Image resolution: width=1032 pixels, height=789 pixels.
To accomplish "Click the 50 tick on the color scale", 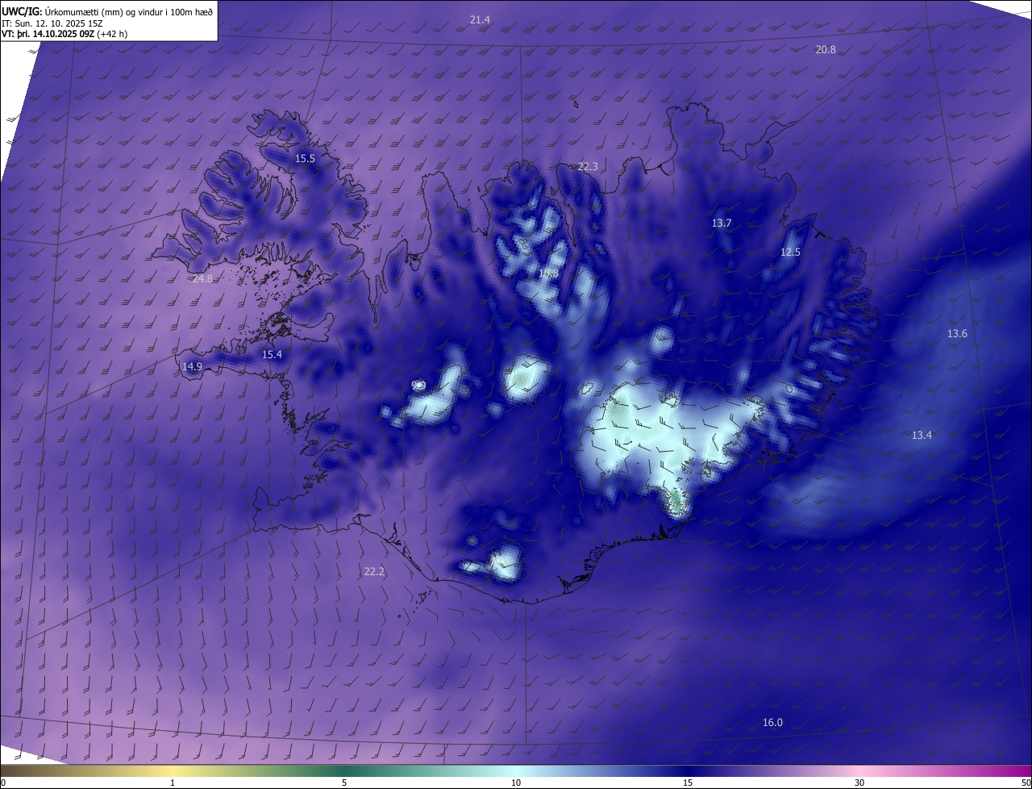I will click(1026, 783).
